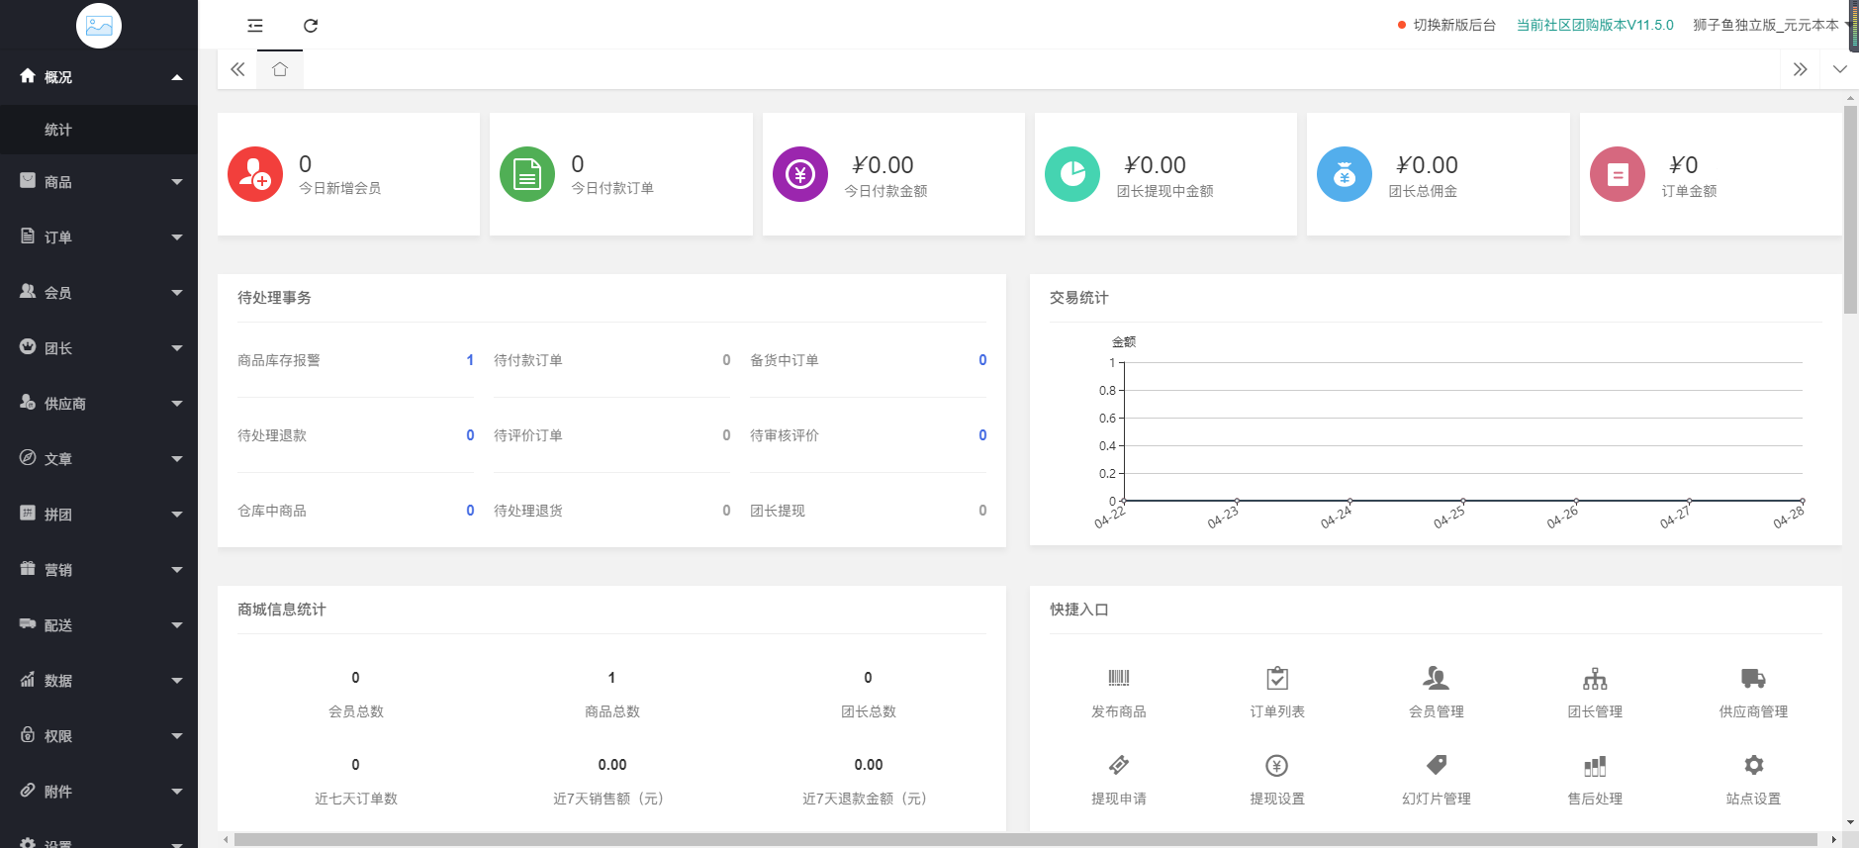
Task: Click the 04-28 data point on chart
Action: [x=1803, y=501]
